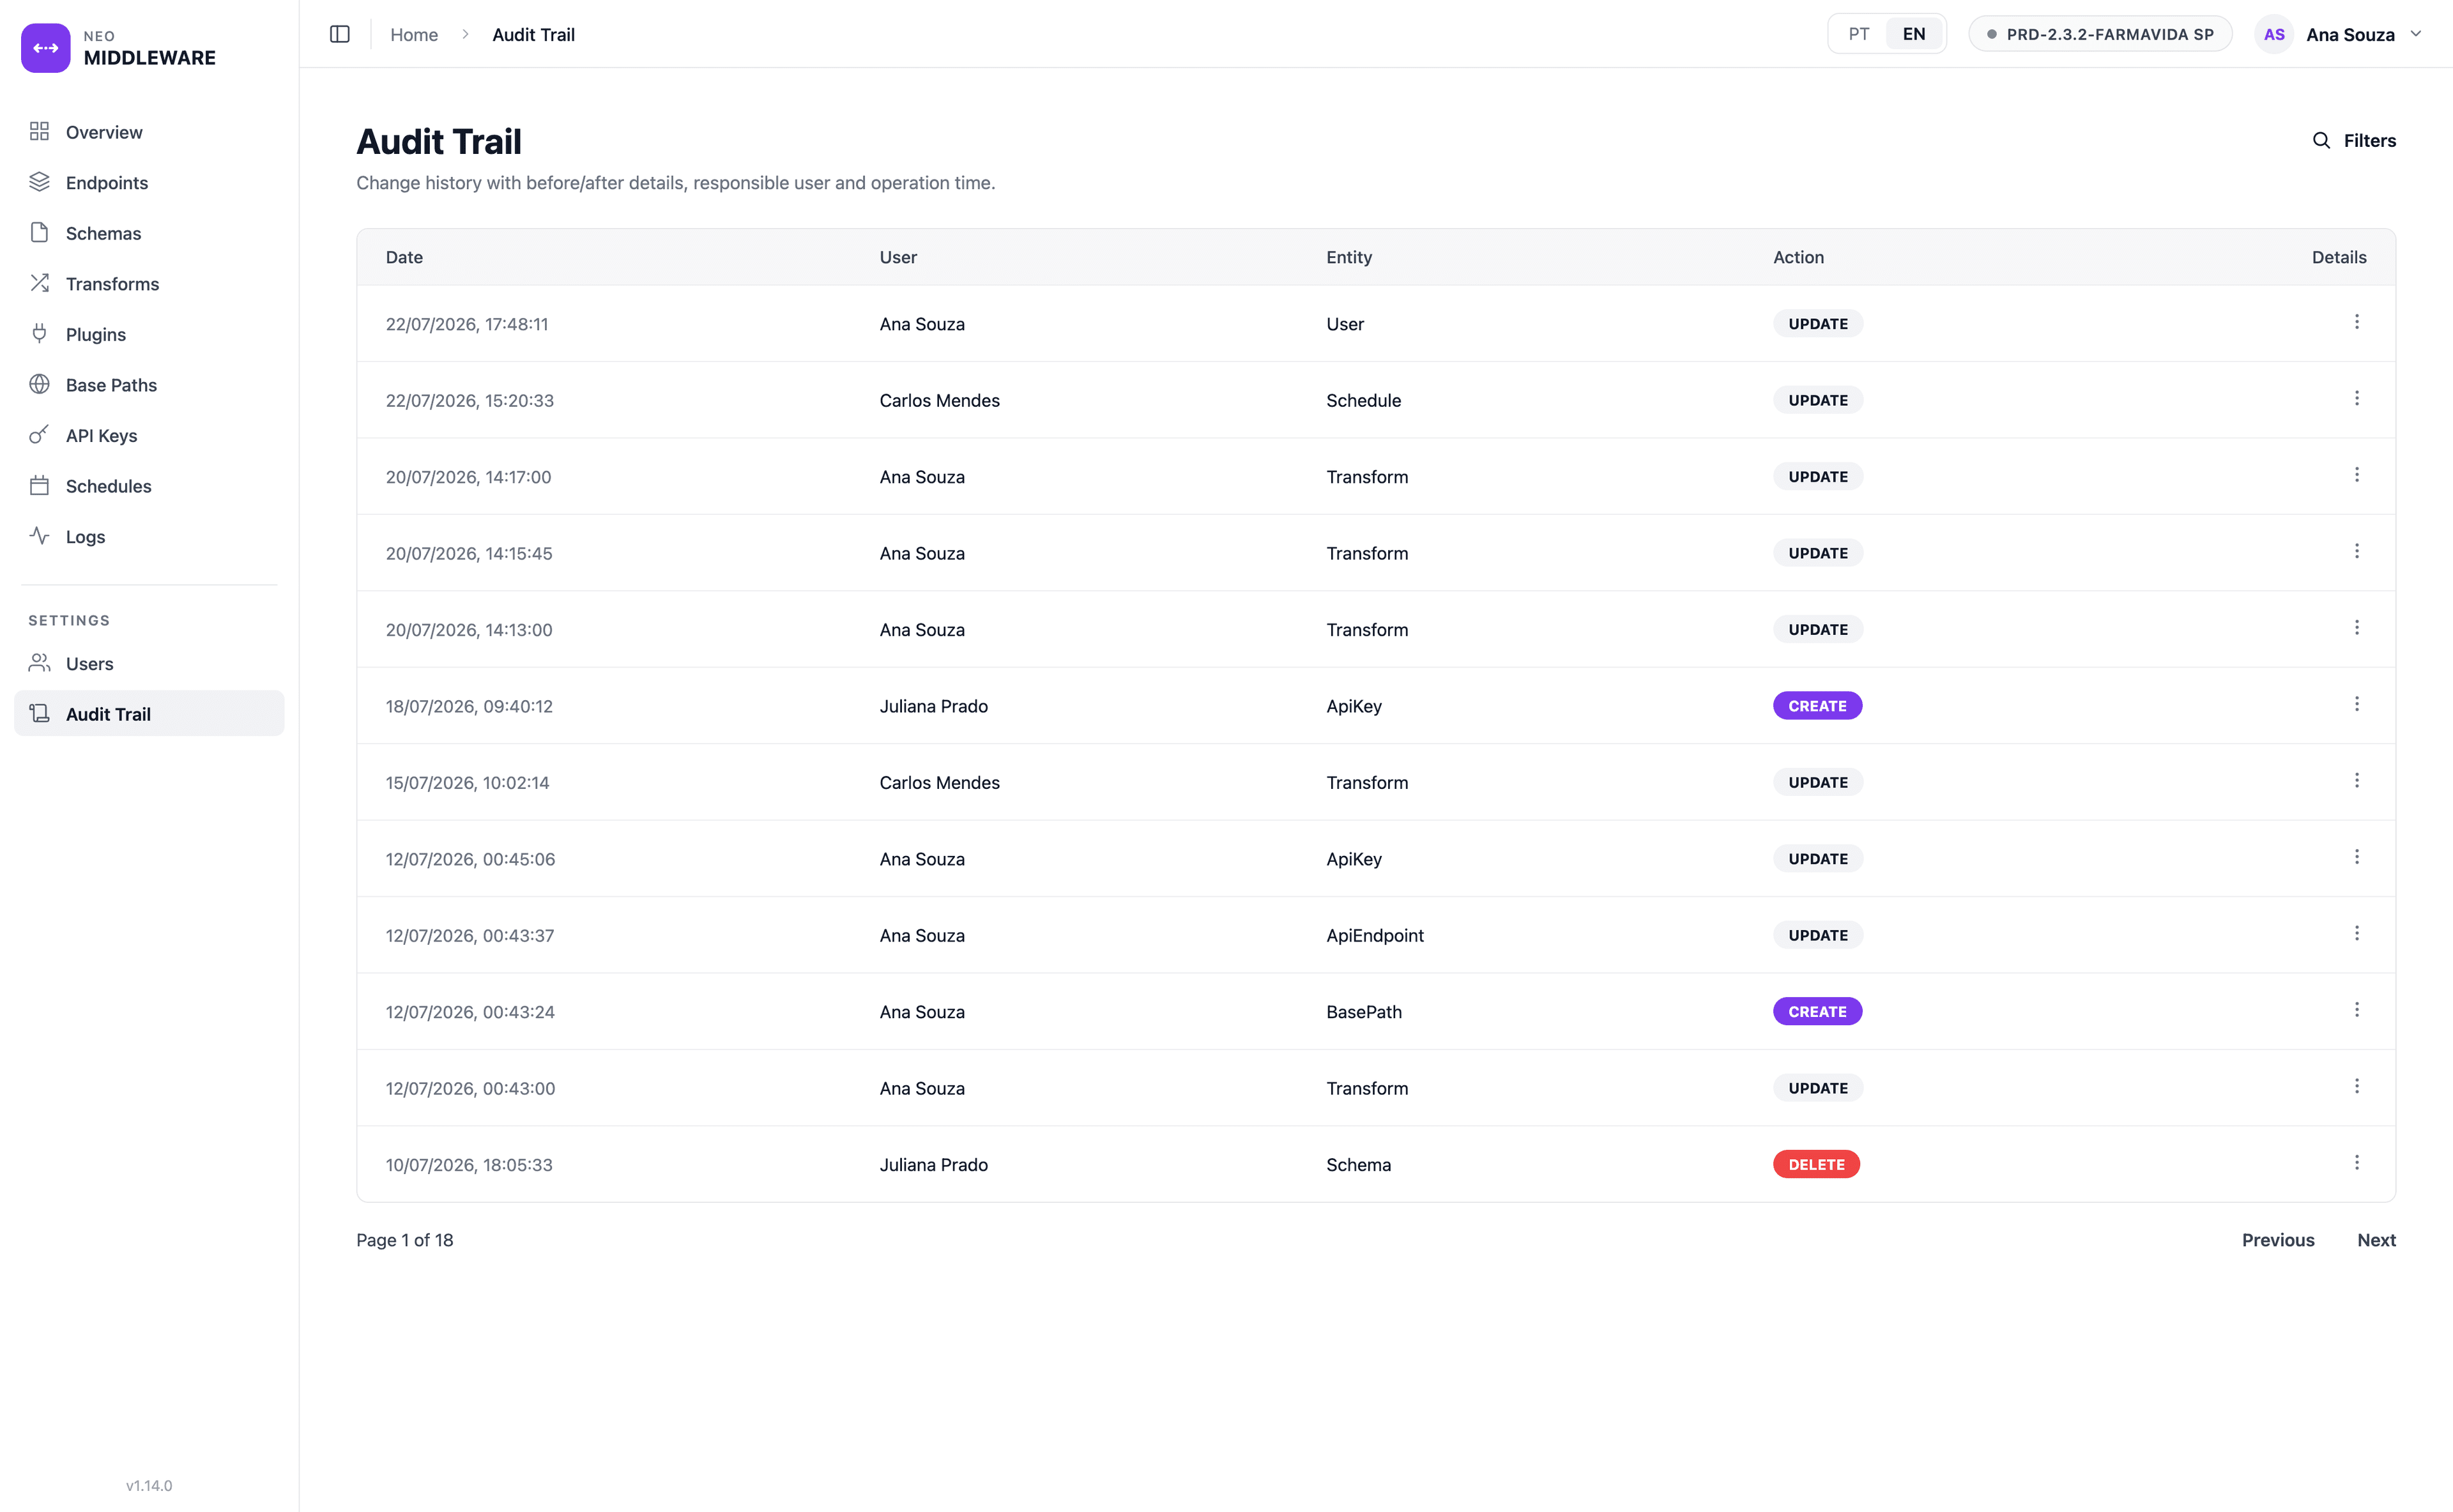
Task: Open details menu for 12/07/2026 00:45:06 row
Action: (2356, 858)
